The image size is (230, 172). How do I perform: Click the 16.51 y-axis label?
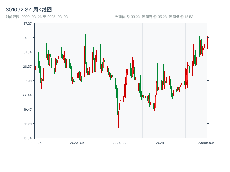click(x=28, y=124)
